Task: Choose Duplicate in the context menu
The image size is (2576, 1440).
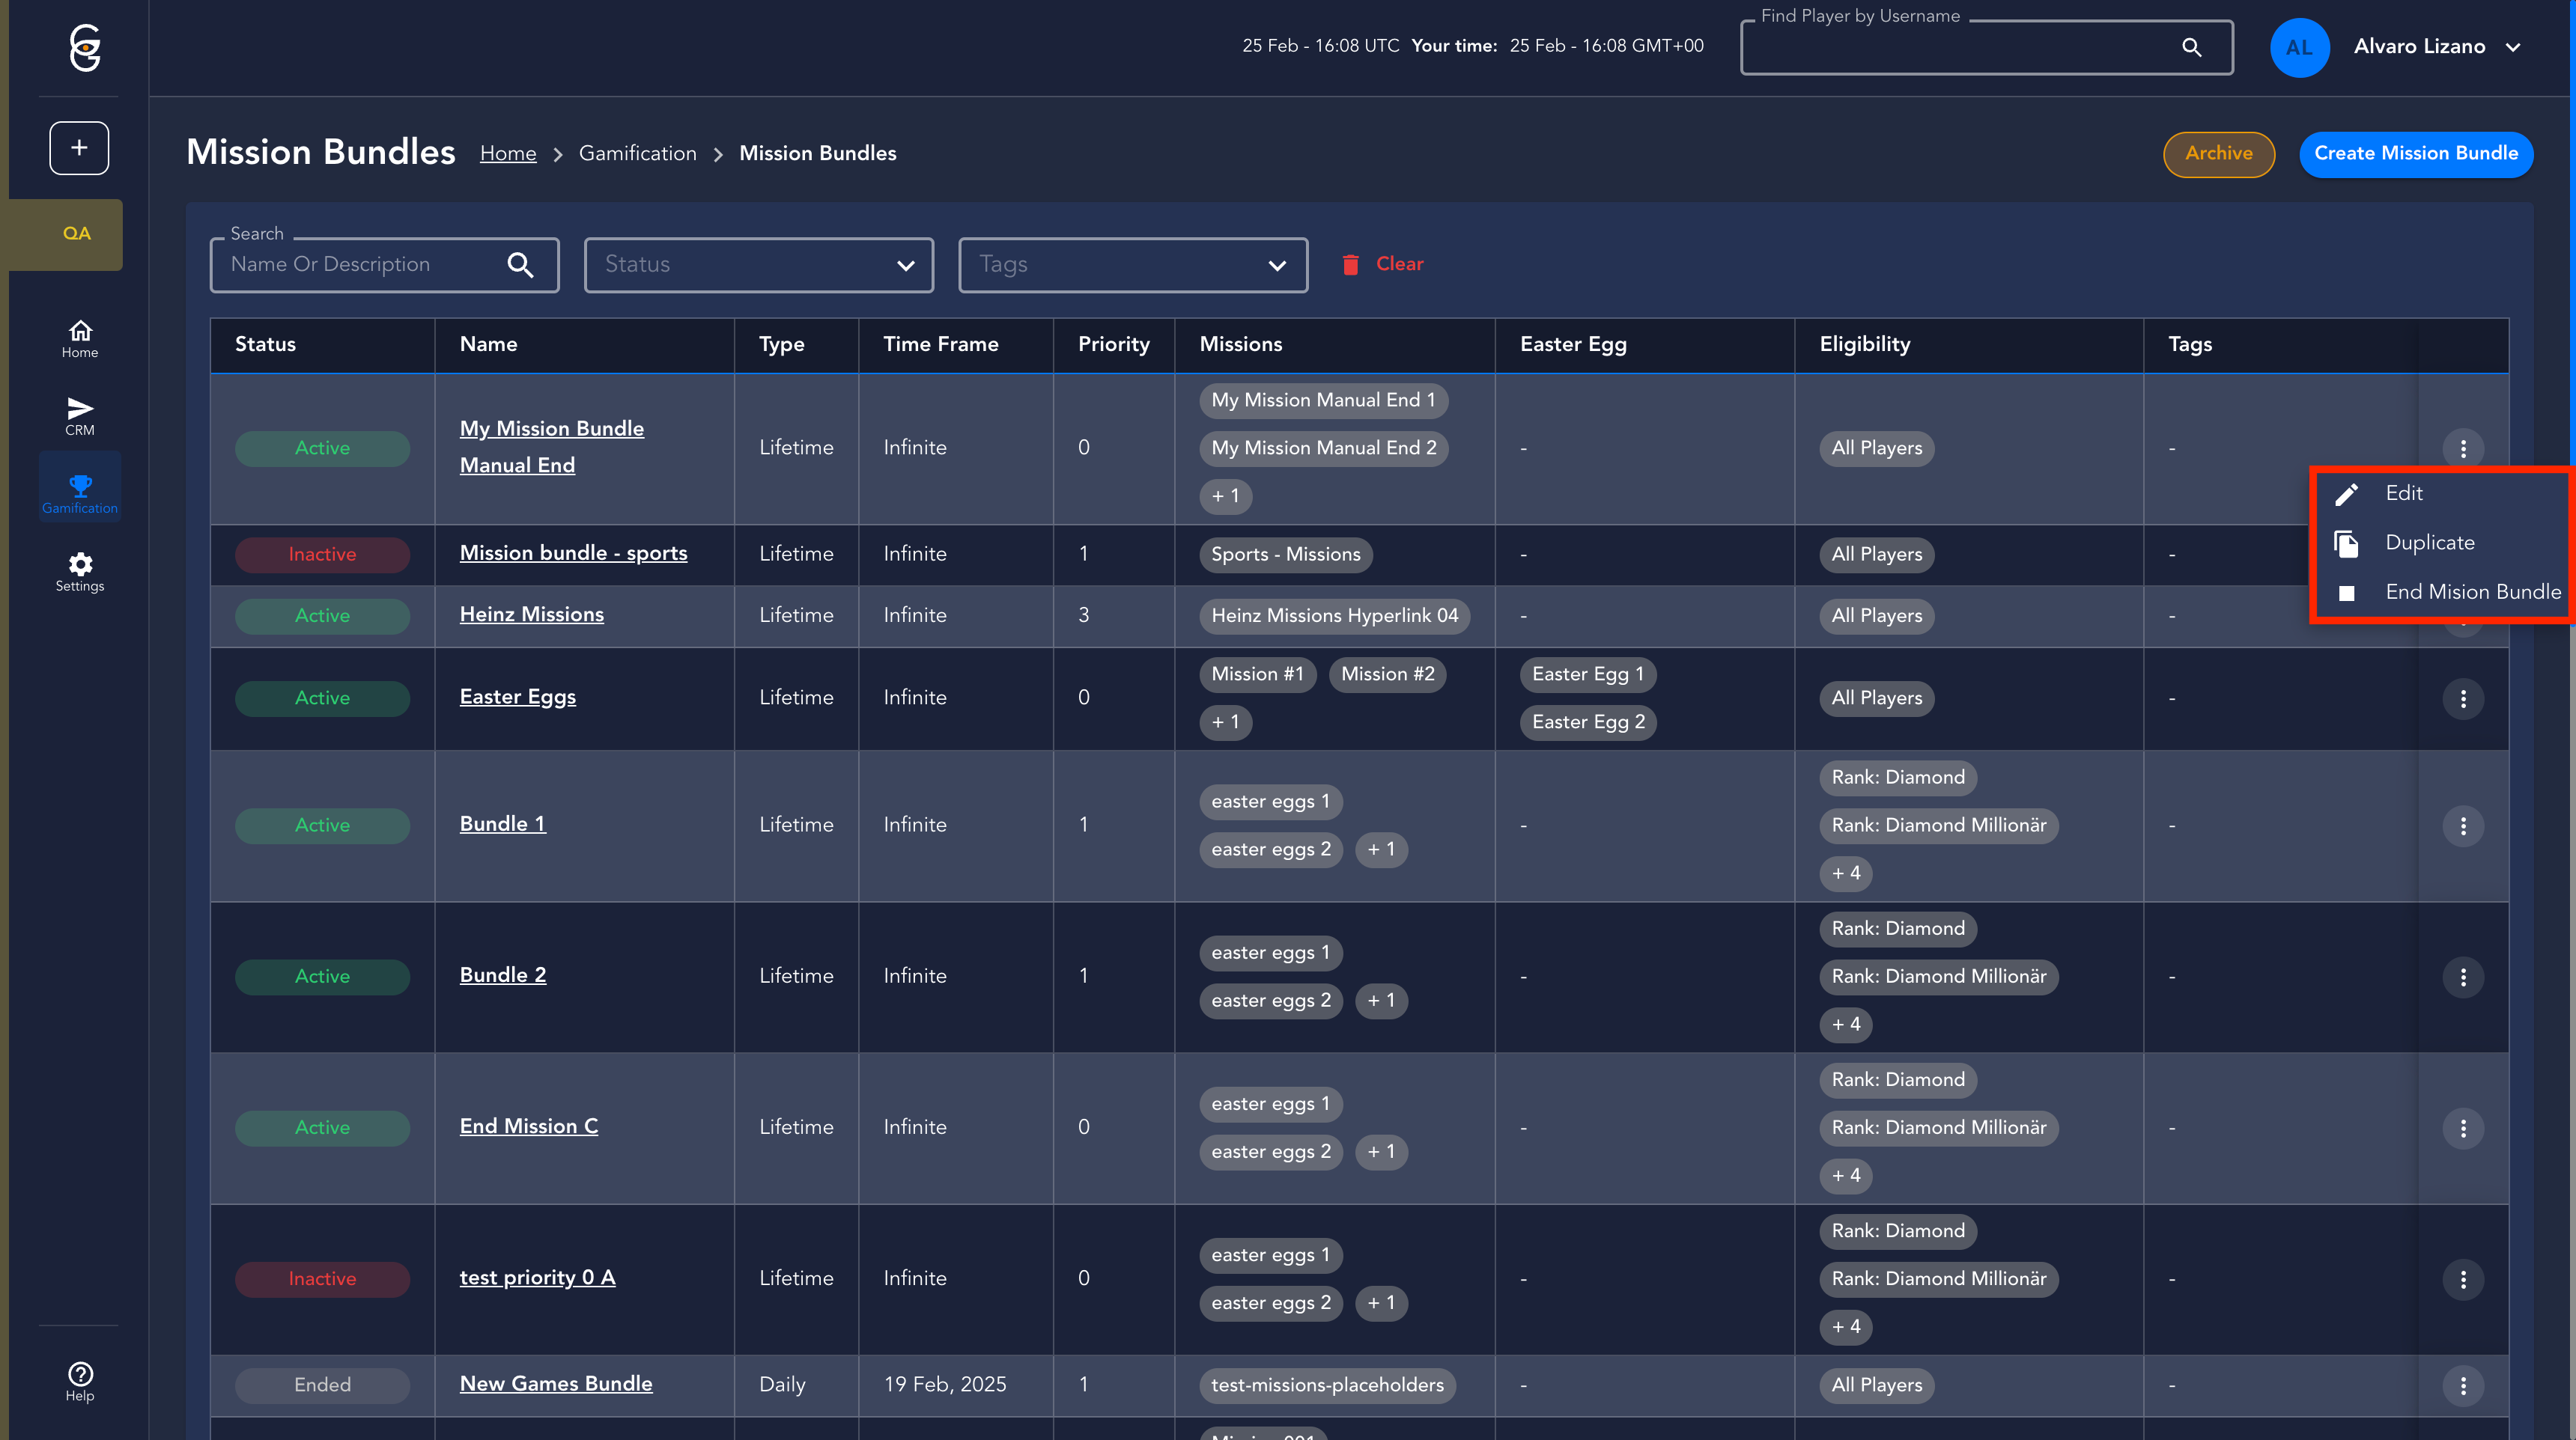Action: coord(2429,543)
